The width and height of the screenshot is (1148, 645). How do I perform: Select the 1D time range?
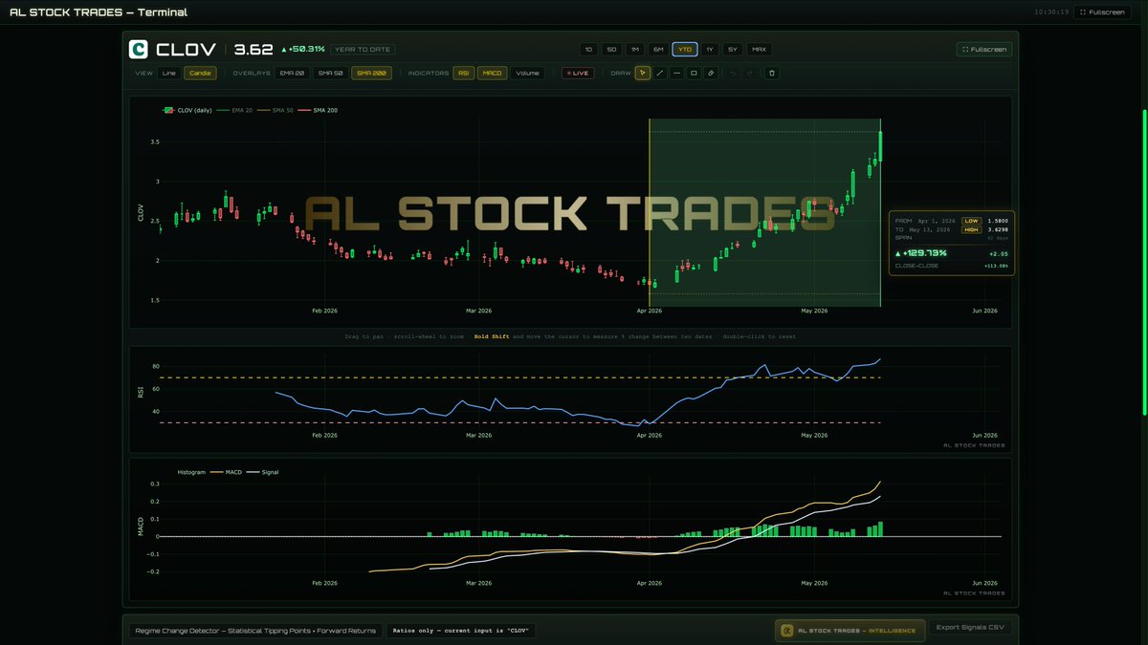pyautogui.click(x=588, y=49)
